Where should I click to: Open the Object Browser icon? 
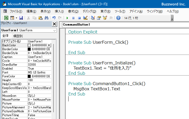(x=105, y=18)
